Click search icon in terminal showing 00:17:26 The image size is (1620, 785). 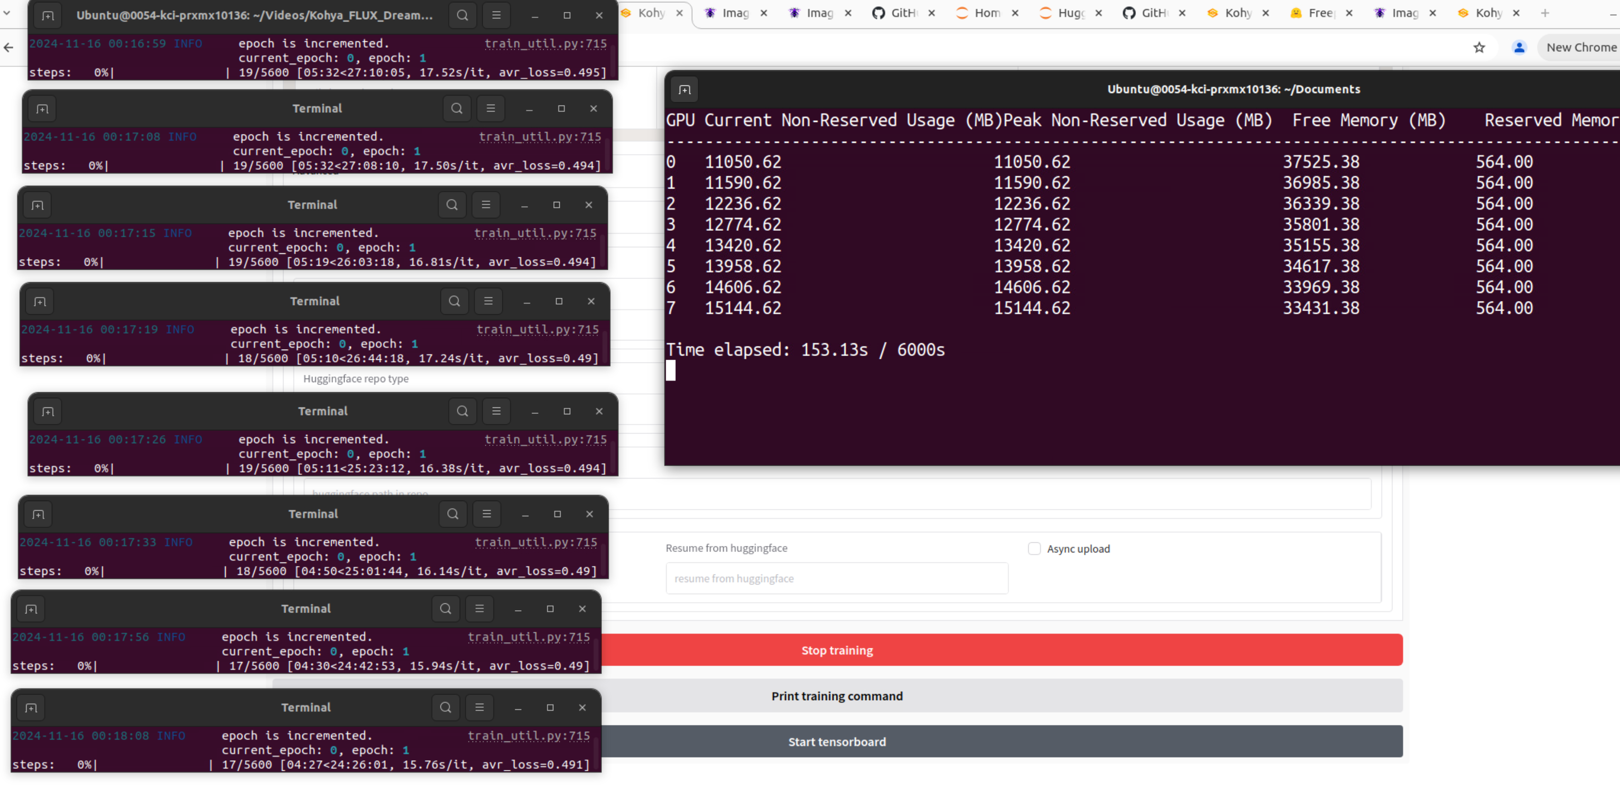(462, 411)
